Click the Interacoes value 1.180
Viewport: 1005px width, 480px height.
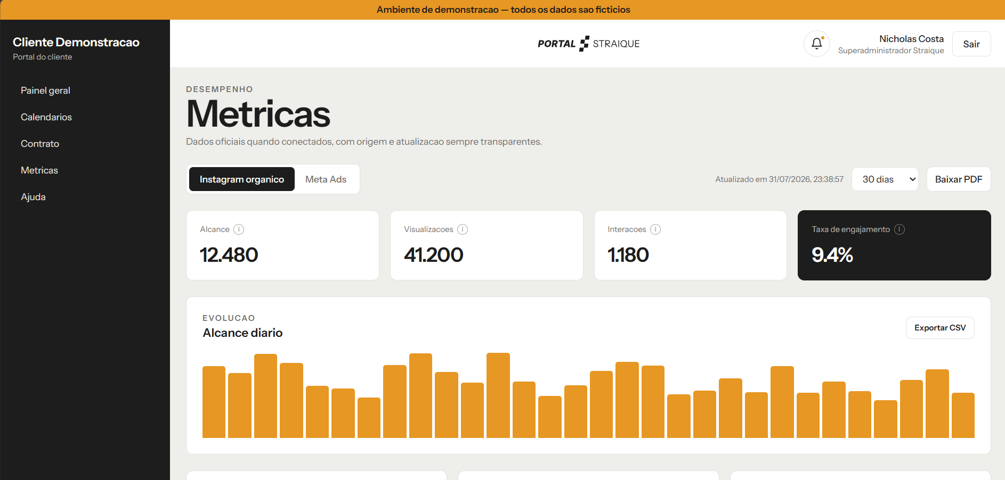pos(628,255)
